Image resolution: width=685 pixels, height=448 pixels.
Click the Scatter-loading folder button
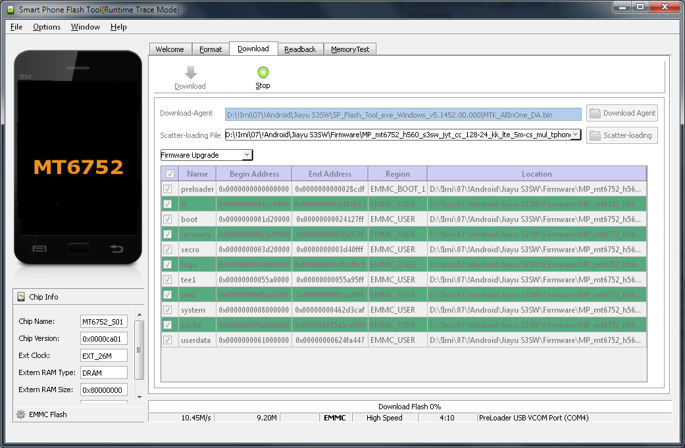(622, 135)
